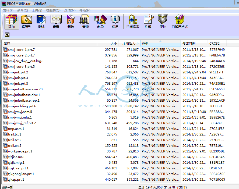
Task: Select file smxjmolding.prt.6
Action: tap(22, 106)
